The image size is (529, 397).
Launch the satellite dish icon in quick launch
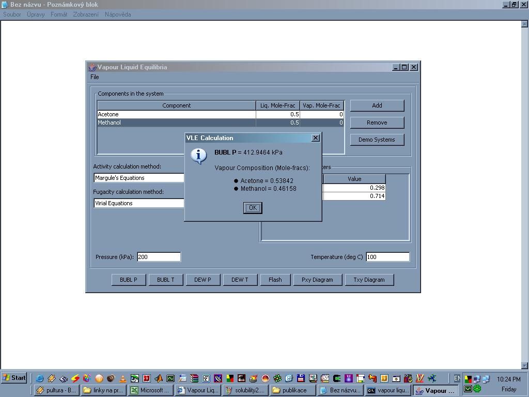click(x=218, y=378)
